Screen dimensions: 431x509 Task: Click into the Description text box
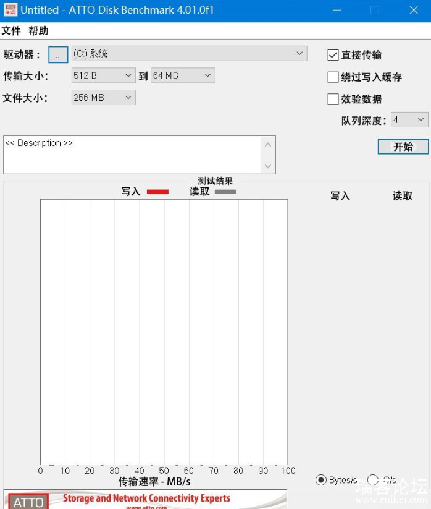pyautogui.click(x=132, y=155)
